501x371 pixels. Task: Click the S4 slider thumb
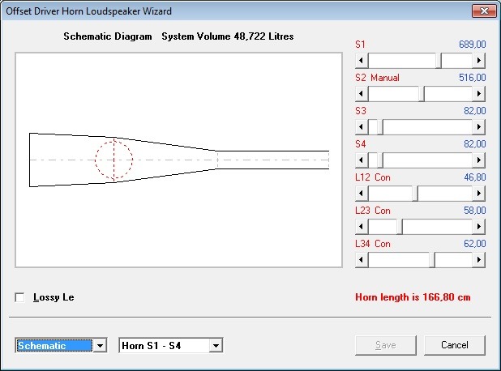coord(380,160)
